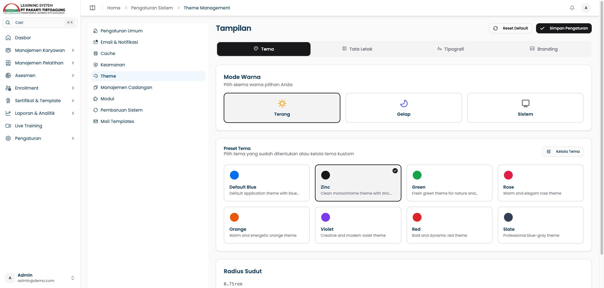
Task: Click the Email & Notifikasi icon
Action: [x=96, y=42]
